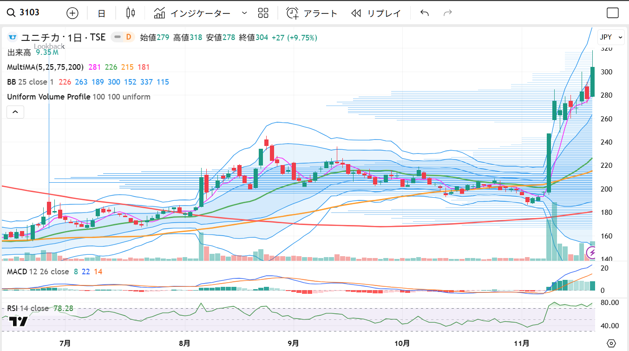Viewport: 629px width, 351px height.
Task: Open the four-square layout templates icon
Action: [263, 13]
